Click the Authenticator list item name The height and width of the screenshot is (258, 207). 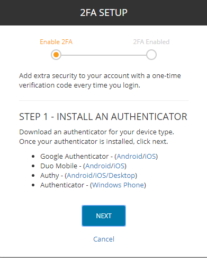[x=62, y=185]
